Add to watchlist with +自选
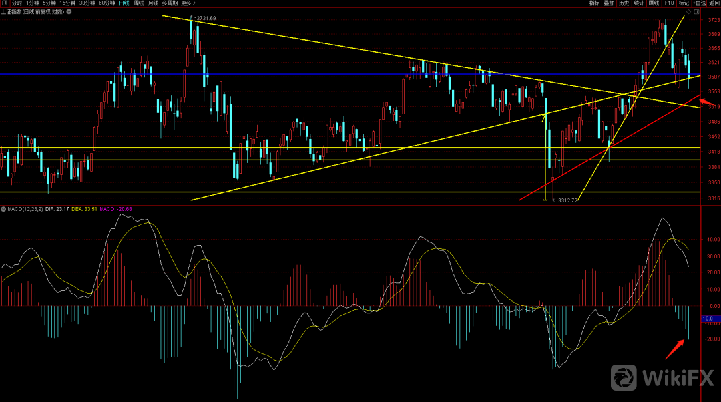The height and width of the screenshot is (402, 721). pyautogui.click(x=698, y=3)
